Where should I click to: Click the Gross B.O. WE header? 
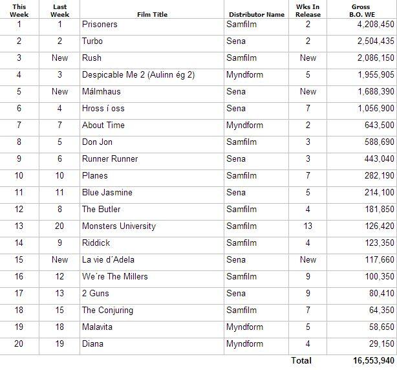362,10
